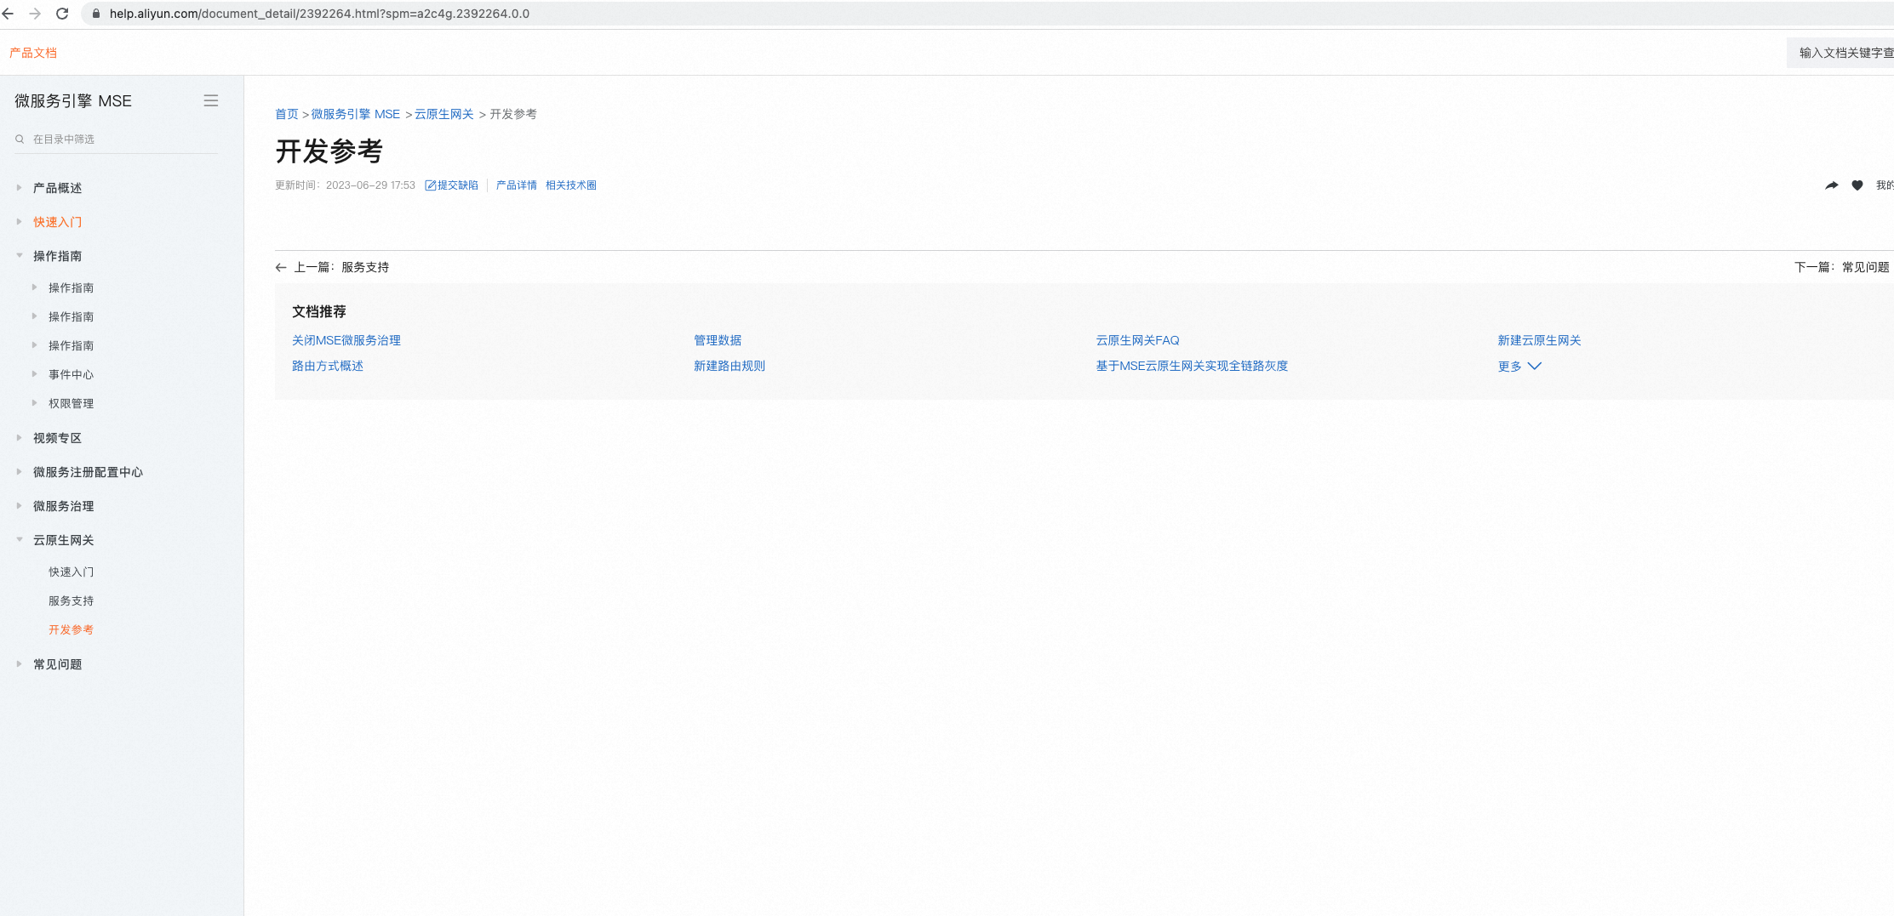Click the lock icon in address bar
Viewport: 1894px width, 916px height.
coord(96,14)
